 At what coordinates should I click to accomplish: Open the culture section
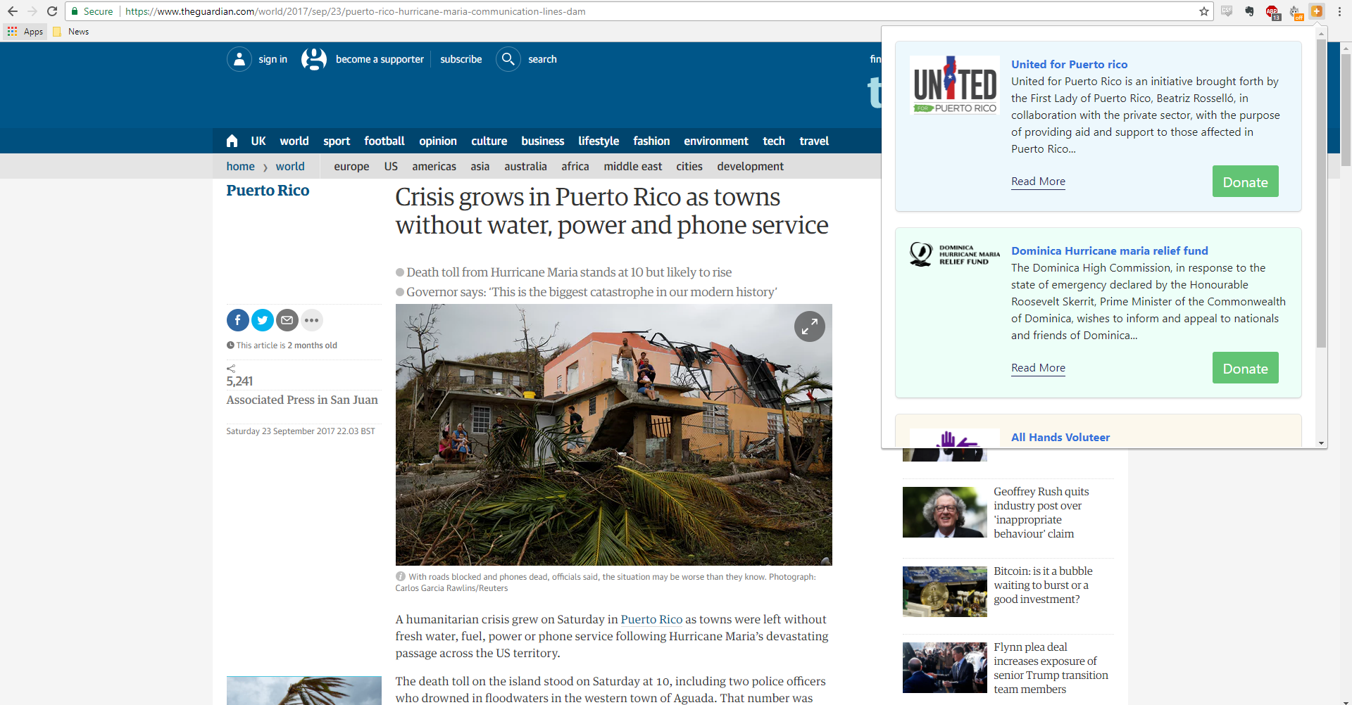click(x=489, y=141)
